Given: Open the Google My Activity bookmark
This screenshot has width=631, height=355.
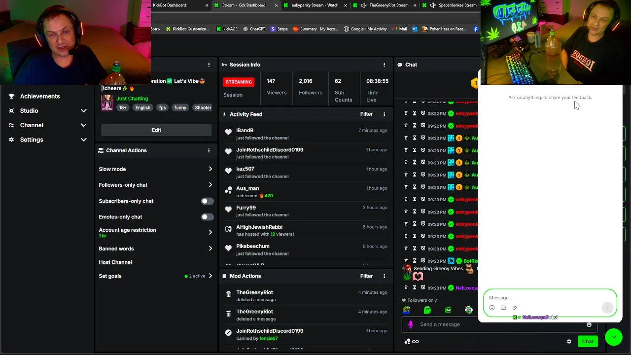Looking at the screenshot, I should 365,29.
